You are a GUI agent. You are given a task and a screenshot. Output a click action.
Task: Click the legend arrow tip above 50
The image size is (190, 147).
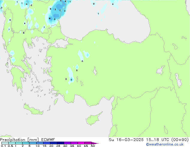[x=95, y=143]
